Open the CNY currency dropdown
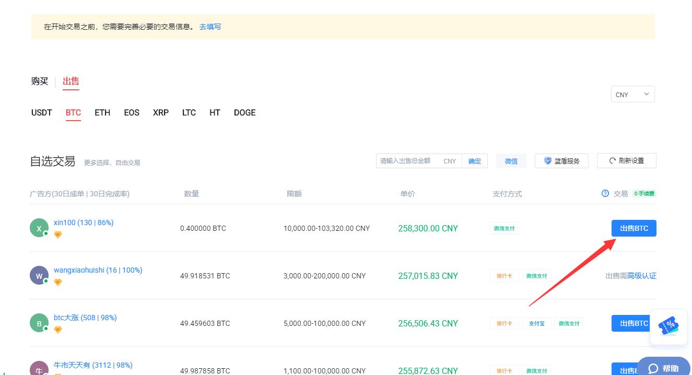The image size is (692, 375). [x=632, y=94]
